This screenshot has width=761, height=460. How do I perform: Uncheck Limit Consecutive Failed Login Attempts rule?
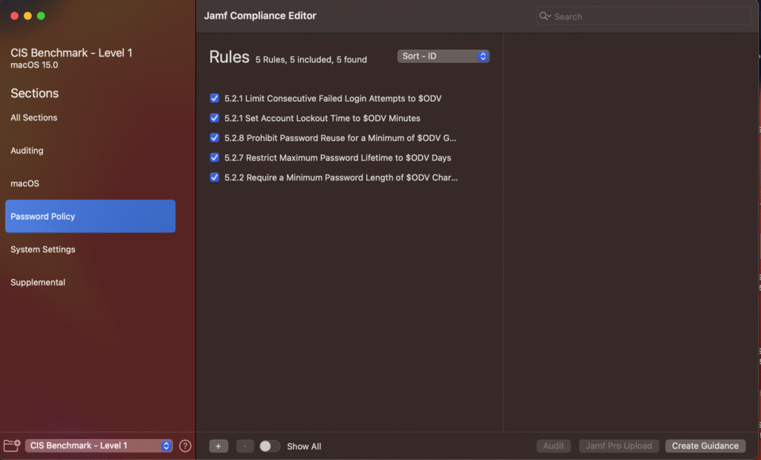coord(215,98)
